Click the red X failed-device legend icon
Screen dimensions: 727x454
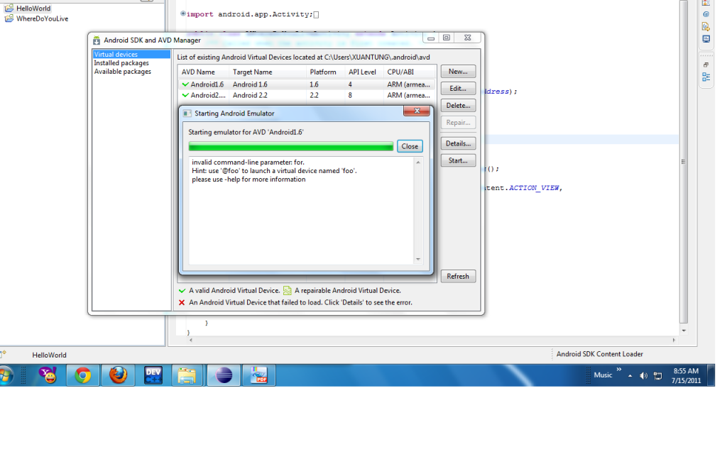[x=182, y=302]
